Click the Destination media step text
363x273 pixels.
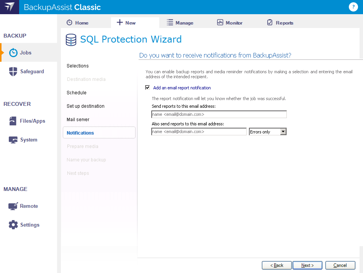86,79
